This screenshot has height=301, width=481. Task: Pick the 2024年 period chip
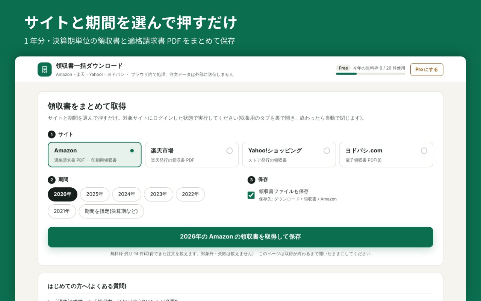(127, 195)
